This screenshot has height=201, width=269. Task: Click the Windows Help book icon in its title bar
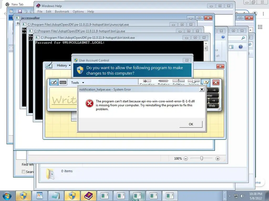point(38,6)
